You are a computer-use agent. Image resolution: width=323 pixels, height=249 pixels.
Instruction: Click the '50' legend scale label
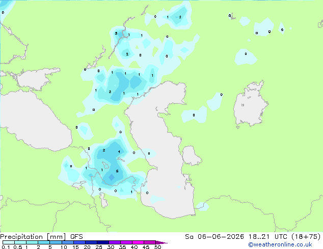point(158,247)
